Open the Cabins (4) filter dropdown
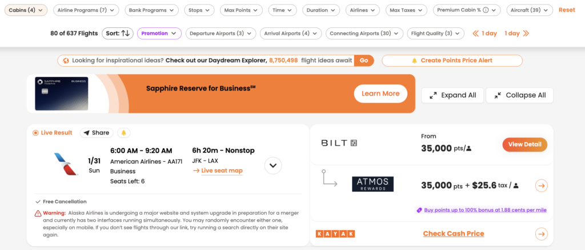The width and height of the screenshot is (585, 250). (26, 10)
